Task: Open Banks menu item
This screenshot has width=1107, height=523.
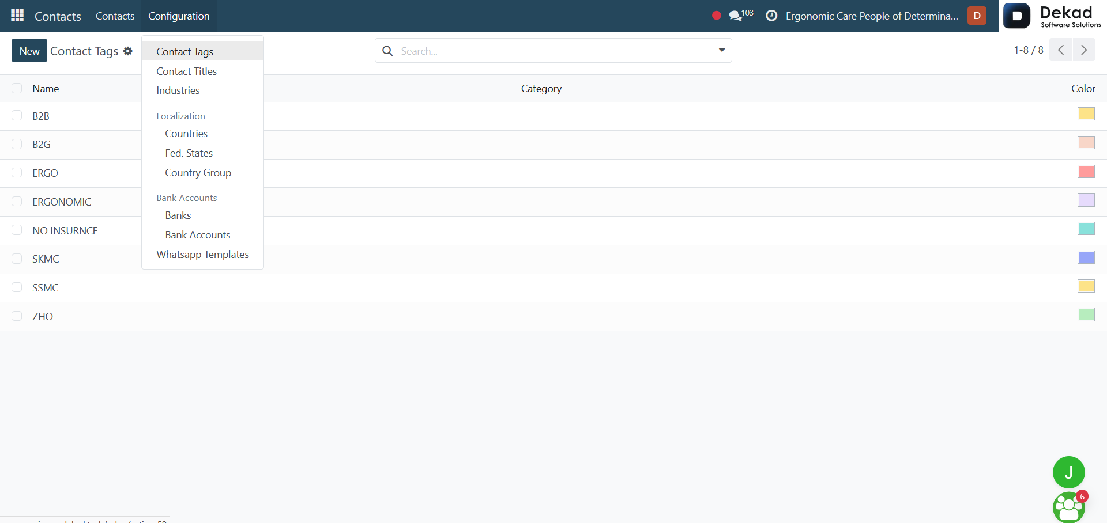Action: 202,215
